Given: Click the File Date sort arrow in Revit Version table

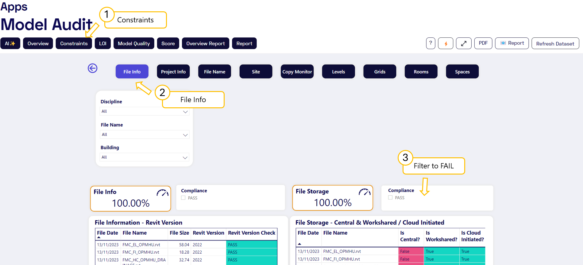Looking at the screenshot, I should 99,237.
